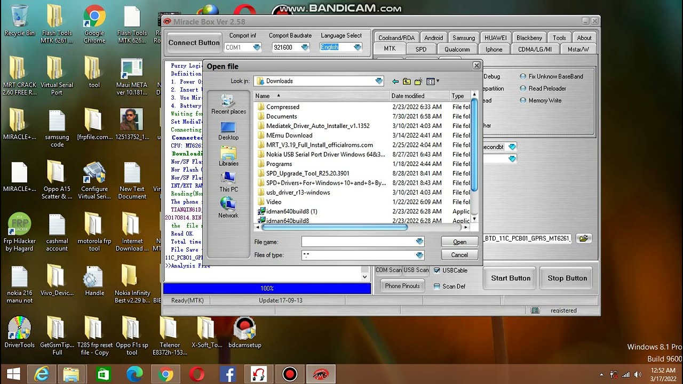
Task: Go up one folder level
Action: click(x=407, y=82)
